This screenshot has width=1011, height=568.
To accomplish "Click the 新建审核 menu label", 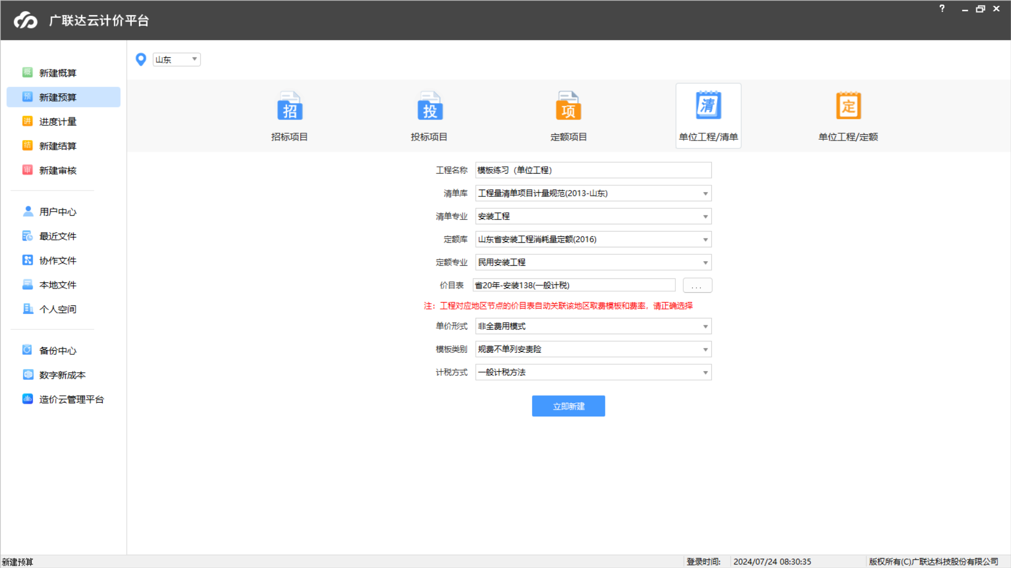I will [x=58, y=171].
